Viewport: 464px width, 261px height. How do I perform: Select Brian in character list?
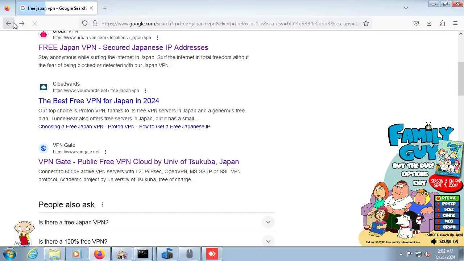coord(448,227)
